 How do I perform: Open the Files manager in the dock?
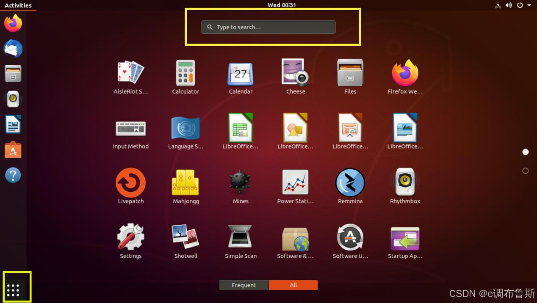(x=13, y=74)
